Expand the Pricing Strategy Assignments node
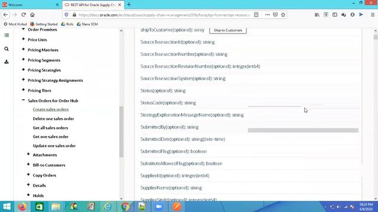The width and height of the screenshot is (378, 212). point(24,79)
